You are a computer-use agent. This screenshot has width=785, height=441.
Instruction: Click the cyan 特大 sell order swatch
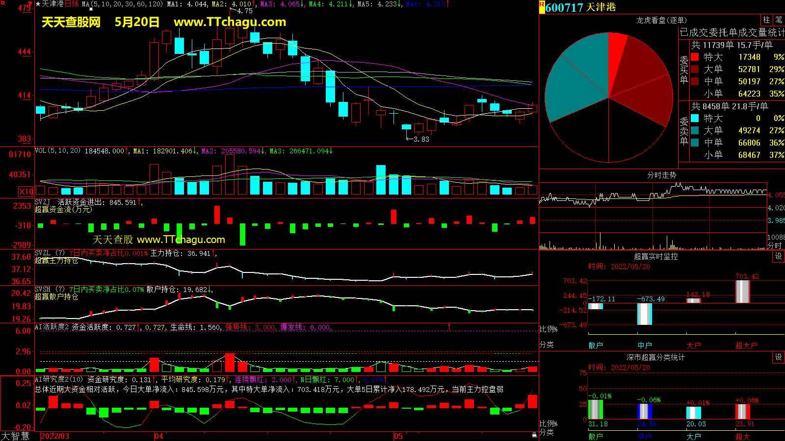(x=695, y=119)
